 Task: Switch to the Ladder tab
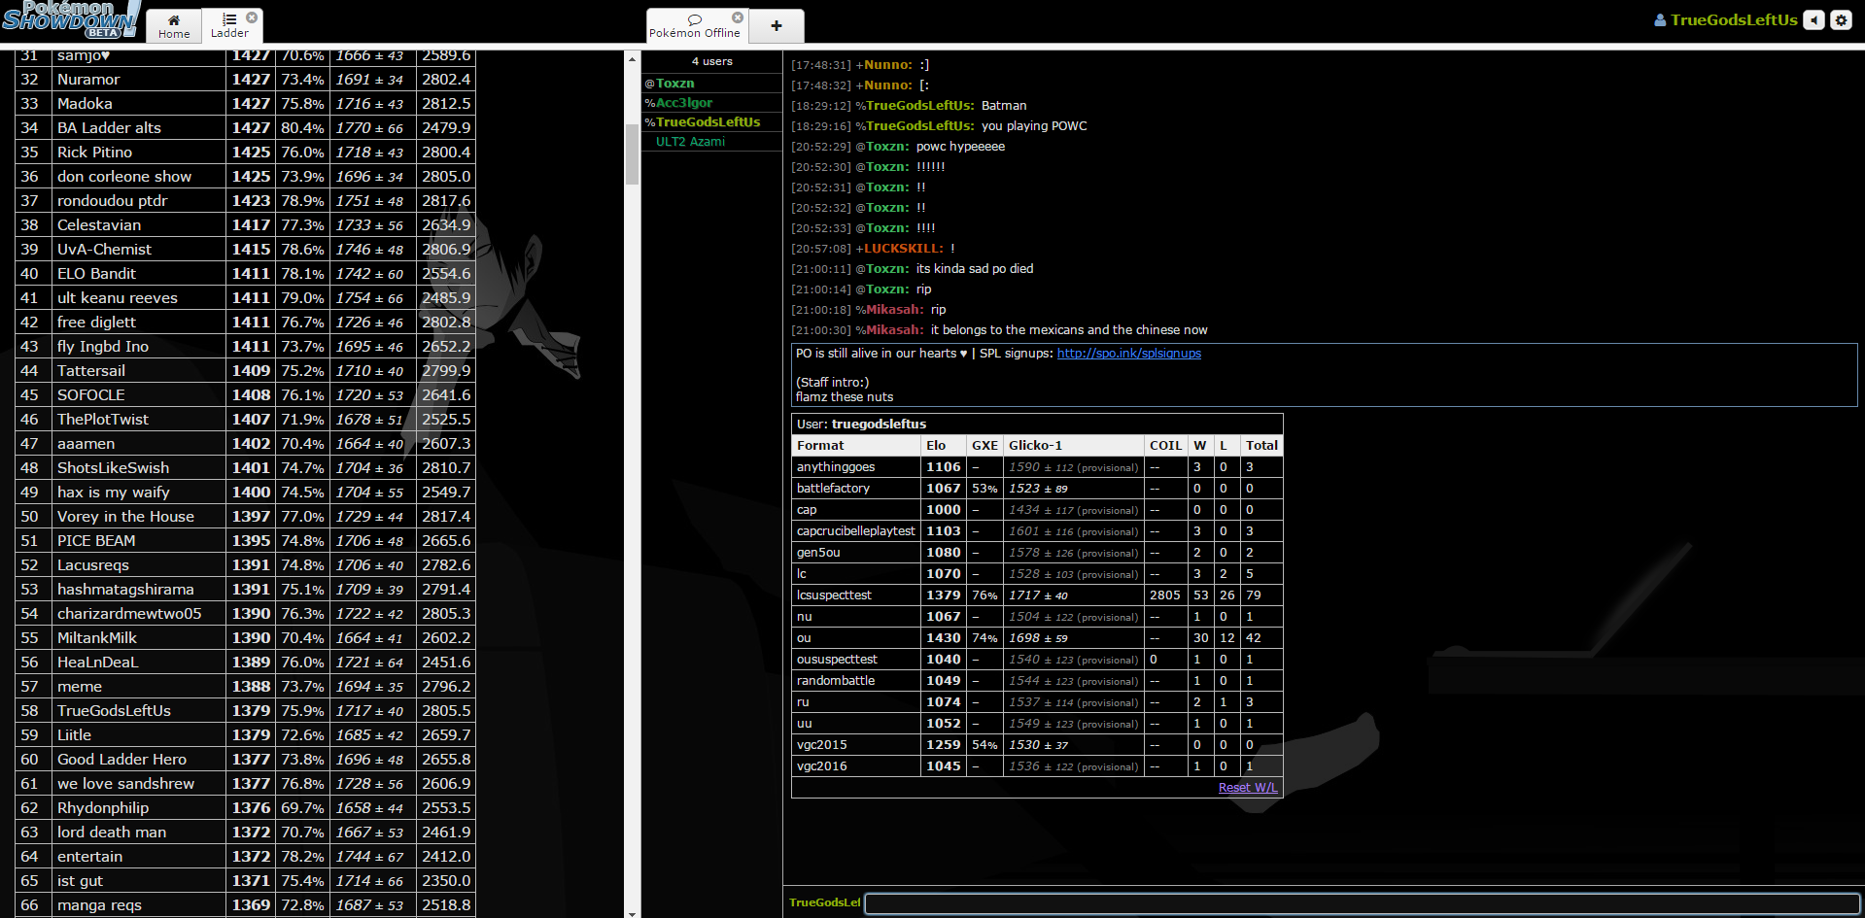point(229,26)
